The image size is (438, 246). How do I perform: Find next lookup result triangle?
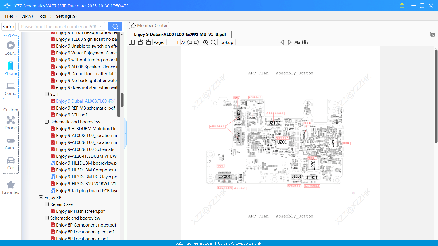[290, 42]
